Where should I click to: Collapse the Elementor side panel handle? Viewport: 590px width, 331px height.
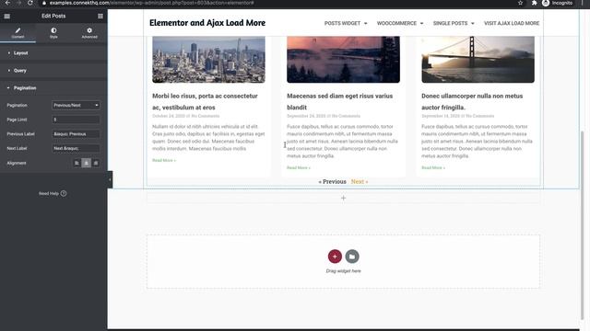(x=110, y=179)
